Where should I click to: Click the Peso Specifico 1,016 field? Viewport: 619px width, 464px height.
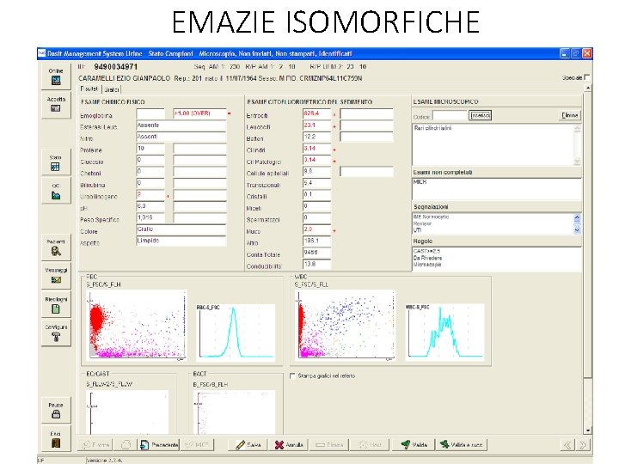click(150, 217)
